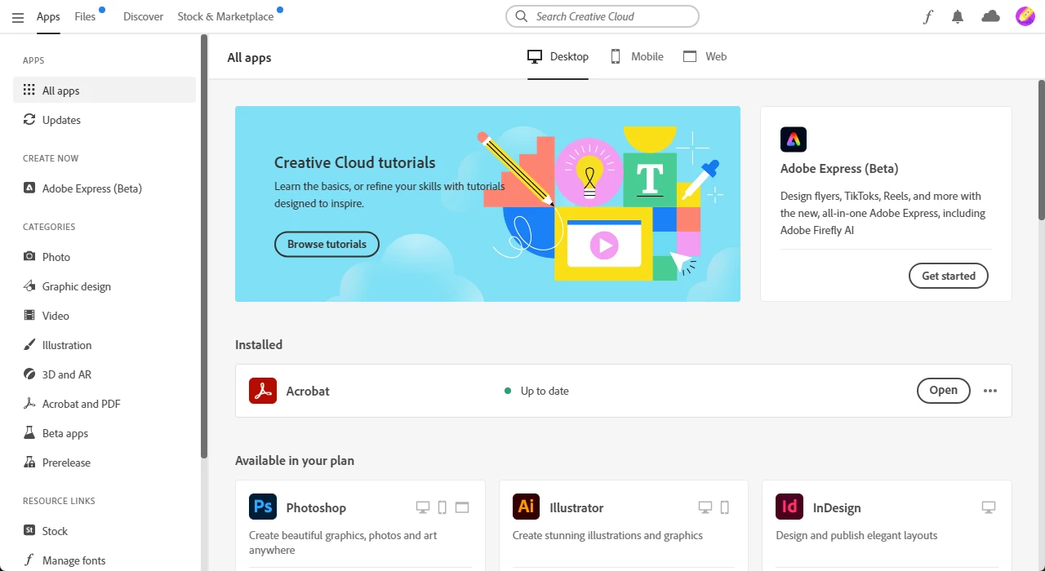
Task: Switch to the Discover top tab
Action: tap(143, 16)
